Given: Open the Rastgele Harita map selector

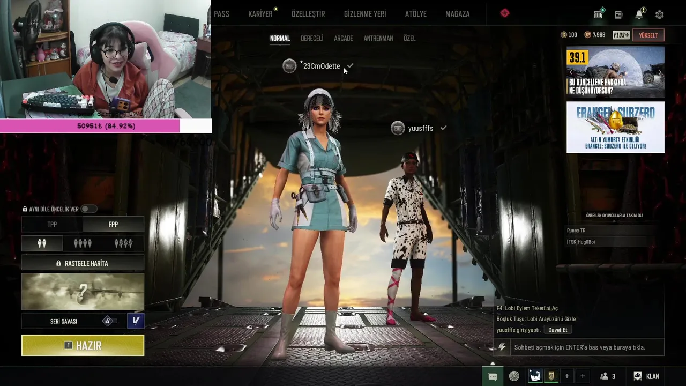Looking at the screenshot, I should (x=83, y=263).
